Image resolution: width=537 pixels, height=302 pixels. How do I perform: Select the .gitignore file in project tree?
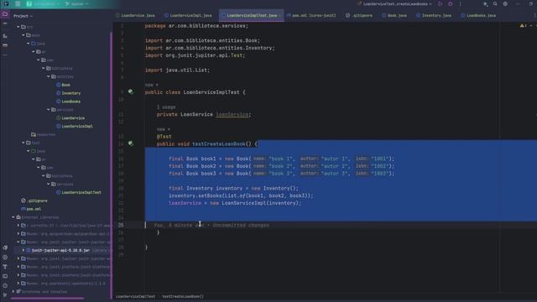click(x=37, y=200)
